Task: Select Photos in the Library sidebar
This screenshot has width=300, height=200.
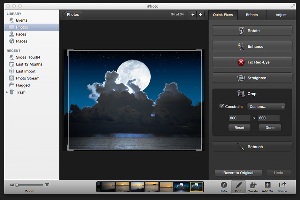Action: click(32, 27)
